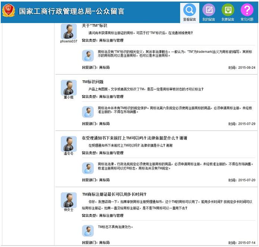Click the date 2015-07-14
Screen dimensions: 259x247
tap(247, 243)
